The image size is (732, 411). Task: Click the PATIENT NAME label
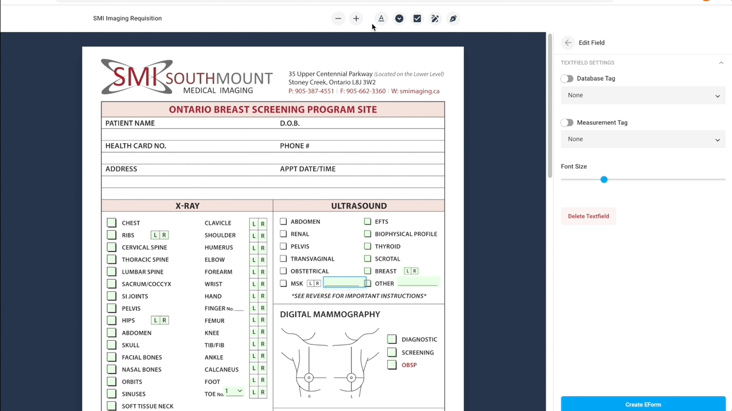click(130, 123)
